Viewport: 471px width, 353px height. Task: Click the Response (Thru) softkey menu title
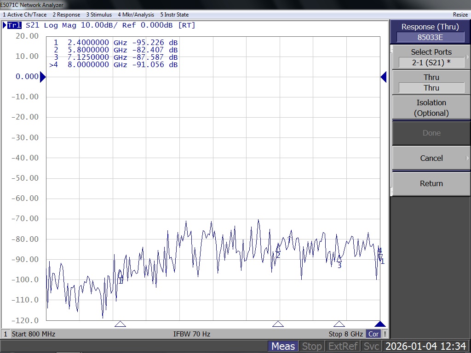430,27
